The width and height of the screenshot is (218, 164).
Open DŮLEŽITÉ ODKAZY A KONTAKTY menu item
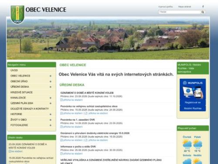[x=30, y=109]
